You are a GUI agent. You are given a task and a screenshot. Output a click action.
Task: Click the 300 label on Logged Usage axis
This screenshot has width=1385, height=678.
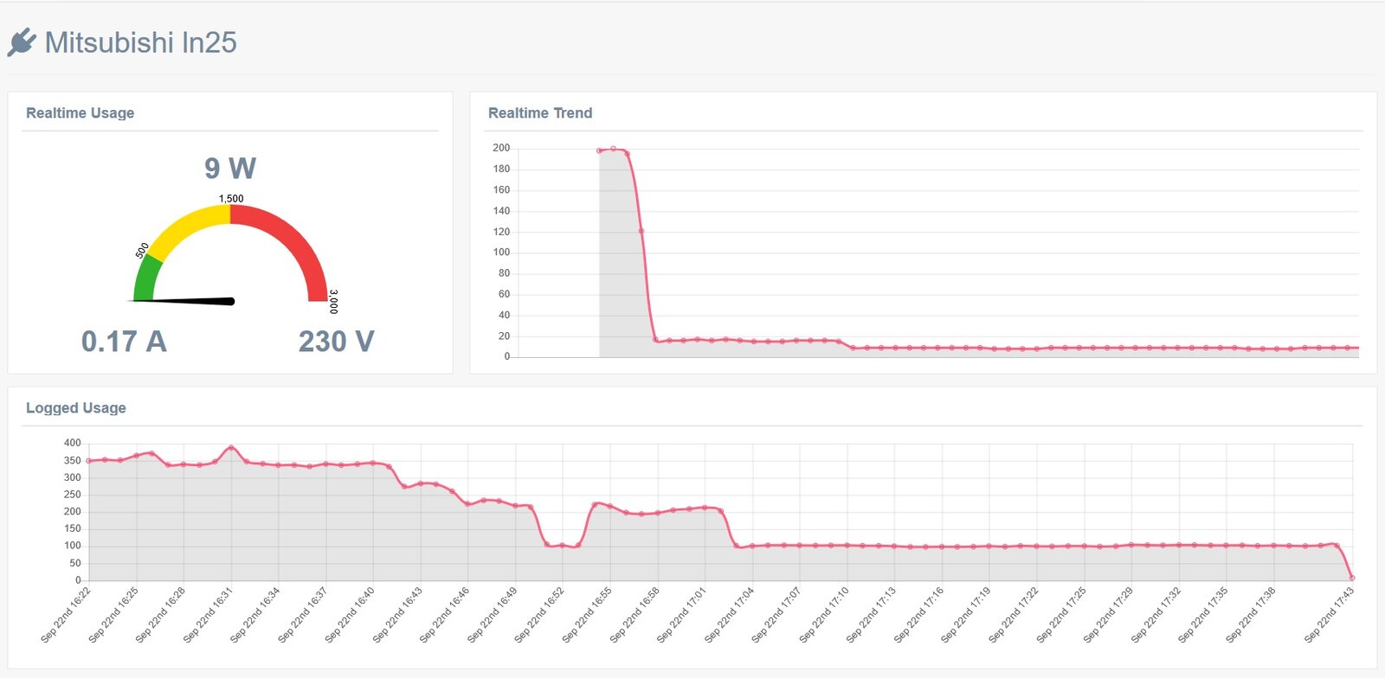tap(73, 477)
